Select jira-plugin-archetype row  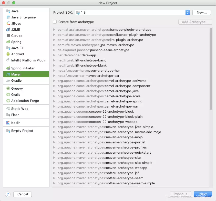point(131,40)
